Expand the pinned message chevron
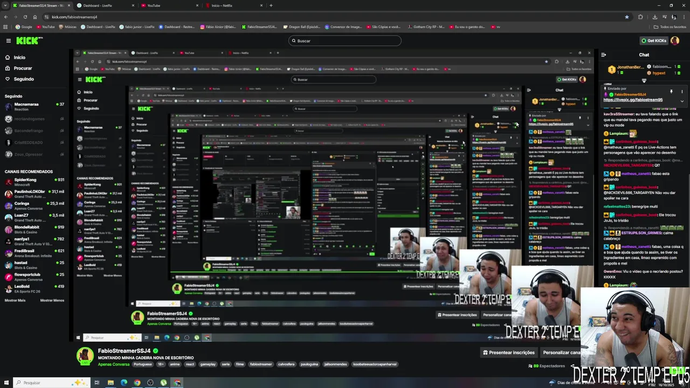The image size is (690, 388). (682, 101)
